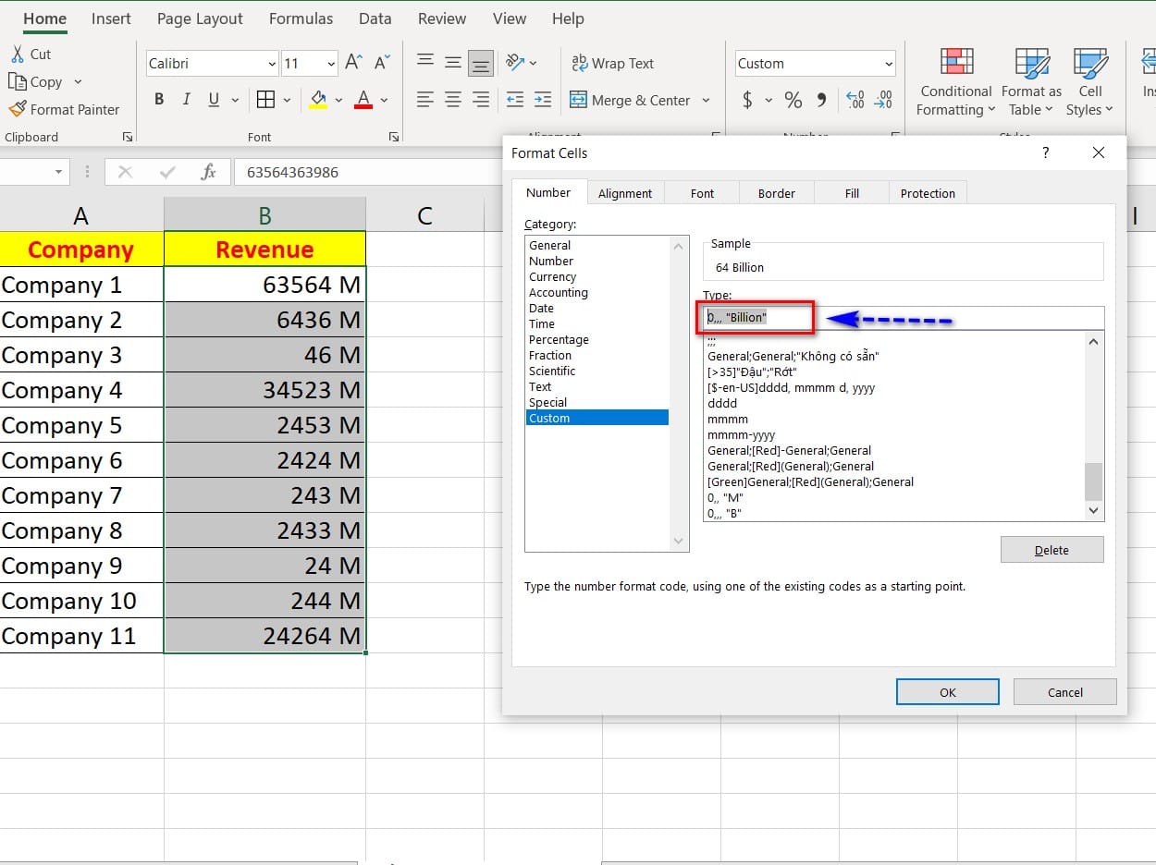Toggle Italic formatting
Image resolution: width=1156 pixels, height=865 pixels.
pyautogui.click(x=186, y=100)
